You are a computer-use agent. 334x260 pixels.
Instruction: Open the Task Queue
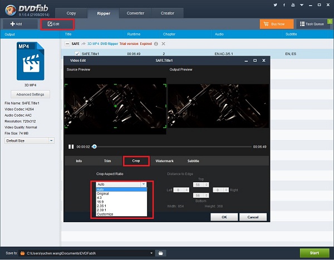coord(312,24)
